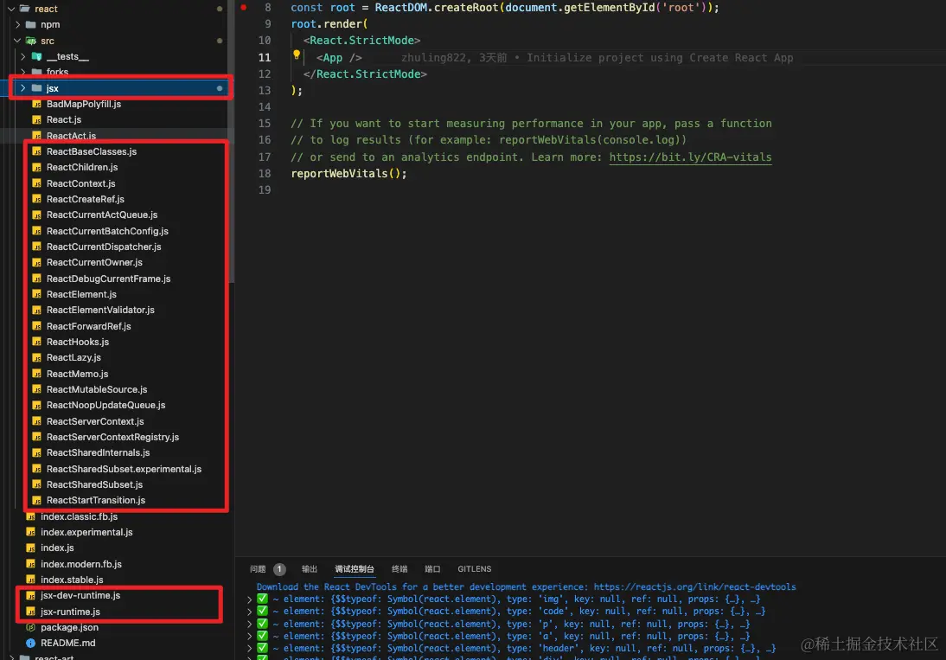Open ReactCurrentOwner.js file

95,262
